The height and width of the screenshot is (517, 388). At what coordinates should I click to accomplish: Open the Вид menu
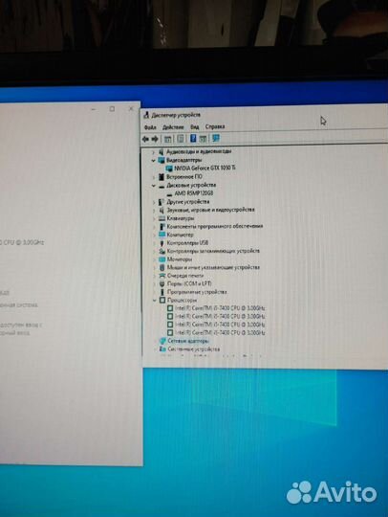[195, 127]
